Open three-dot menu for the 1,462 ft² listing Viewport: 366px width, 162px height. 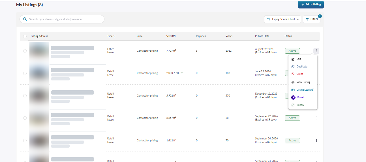[316, 141]
